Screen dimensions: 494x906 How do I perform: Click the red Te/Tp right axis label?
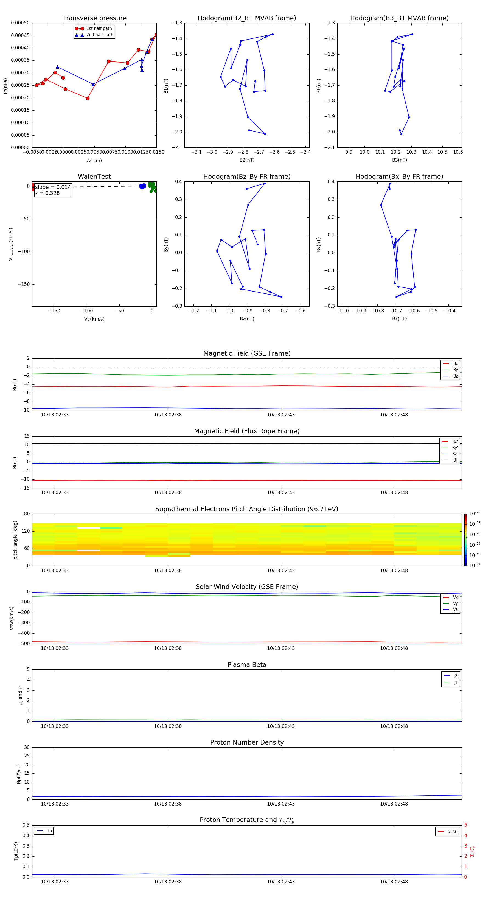point(472,851)
